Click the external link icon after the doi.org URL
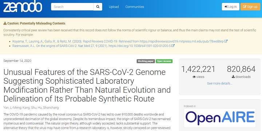Viewport: 262px width, 131px height. 173,45
